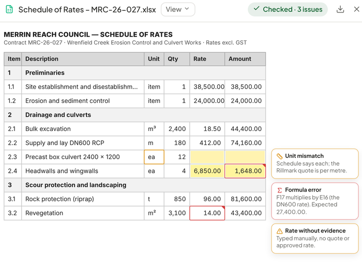Click the file name Schedule of Rates – MRC-26-027.xlsx
Image resolution: width=362 pixels, height=264 pixels.
[x=87, y=10]
